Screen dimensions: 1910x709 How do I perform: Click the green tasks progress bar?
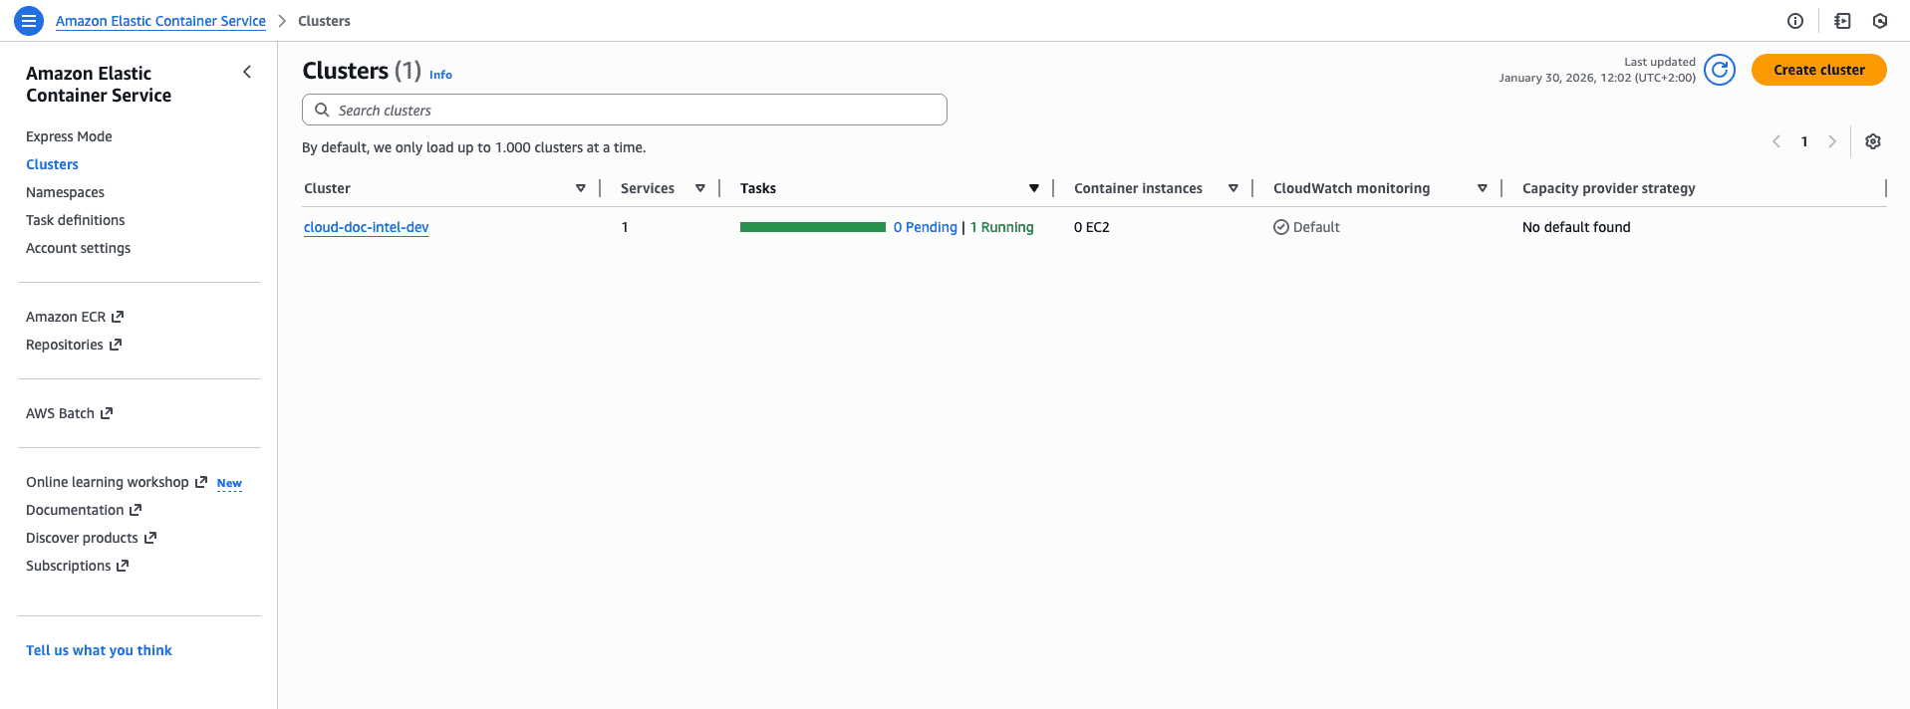pyautogui.click(x=812, y=227)
